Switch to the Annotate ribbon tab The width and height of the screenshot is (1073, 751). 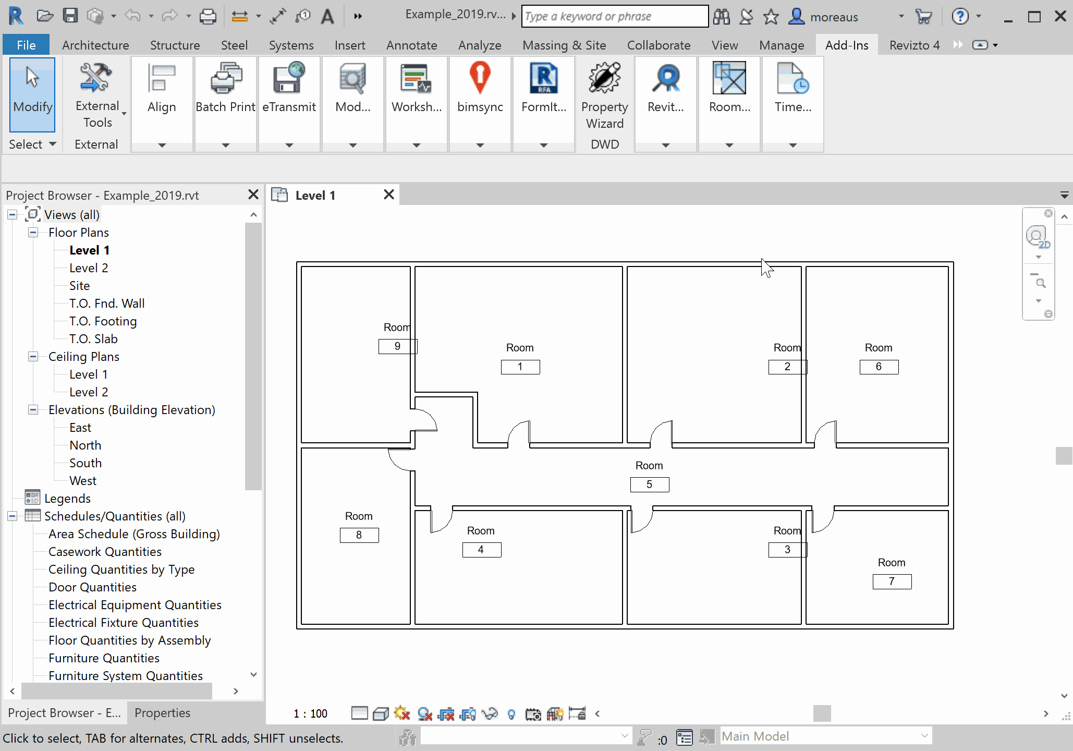click(x=411, y=45)
